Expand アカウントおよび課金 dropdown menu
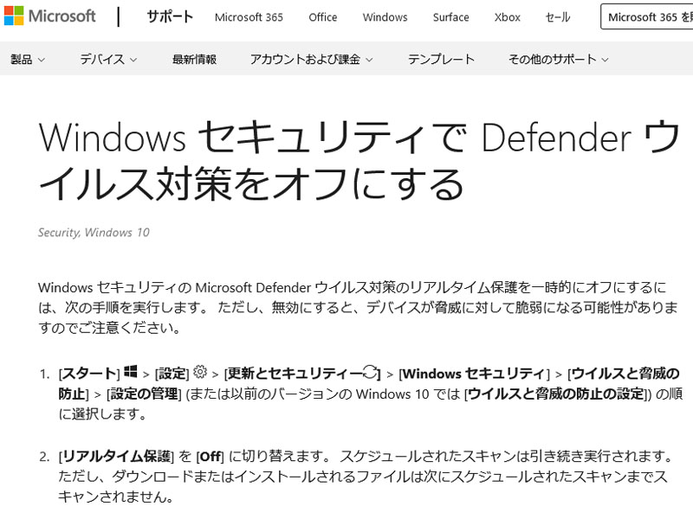The width and height of the screenshot is (693, 519). coord(312,59)
